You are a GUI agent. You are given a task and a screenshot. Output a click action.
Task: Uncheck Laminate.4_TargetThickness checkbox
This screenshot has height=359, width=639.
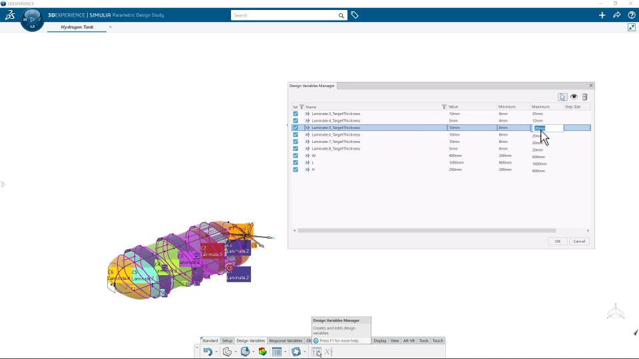pos(296,121)
